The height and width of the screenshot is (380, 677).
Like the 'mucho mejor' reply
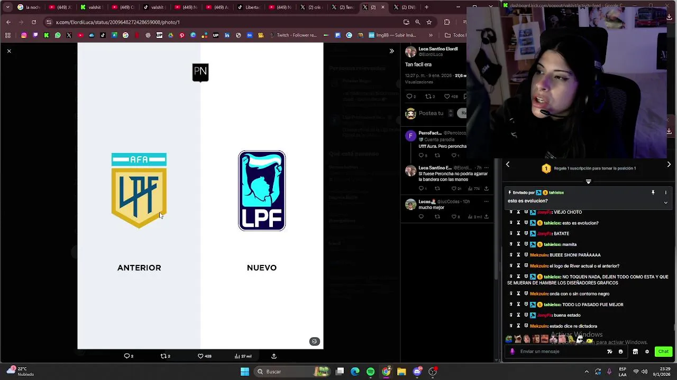[x=455, y=217]
